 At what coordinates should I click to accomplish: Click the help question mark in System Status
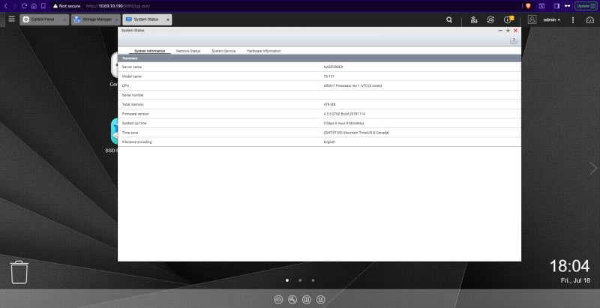tap(514, 40)
